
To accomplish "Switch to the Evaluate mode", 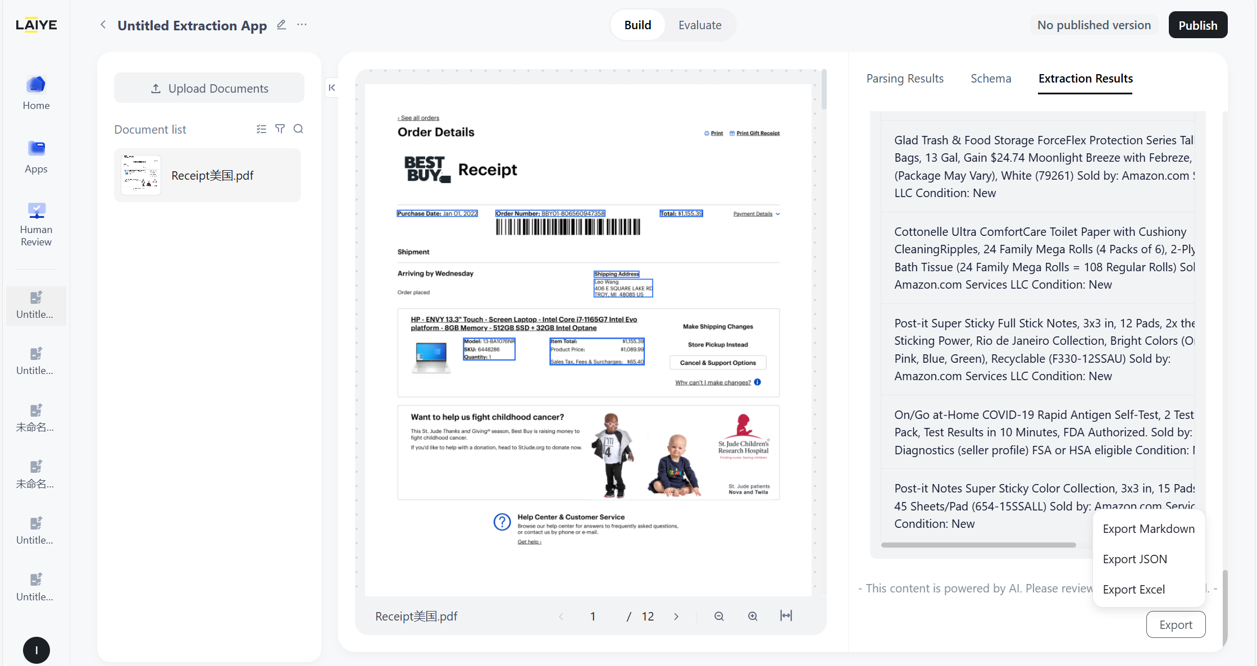I will (700, 25).
